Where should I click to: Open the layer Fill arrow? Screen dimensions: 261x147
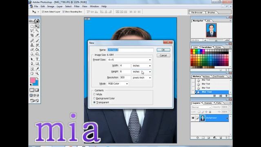coord(230,111)
